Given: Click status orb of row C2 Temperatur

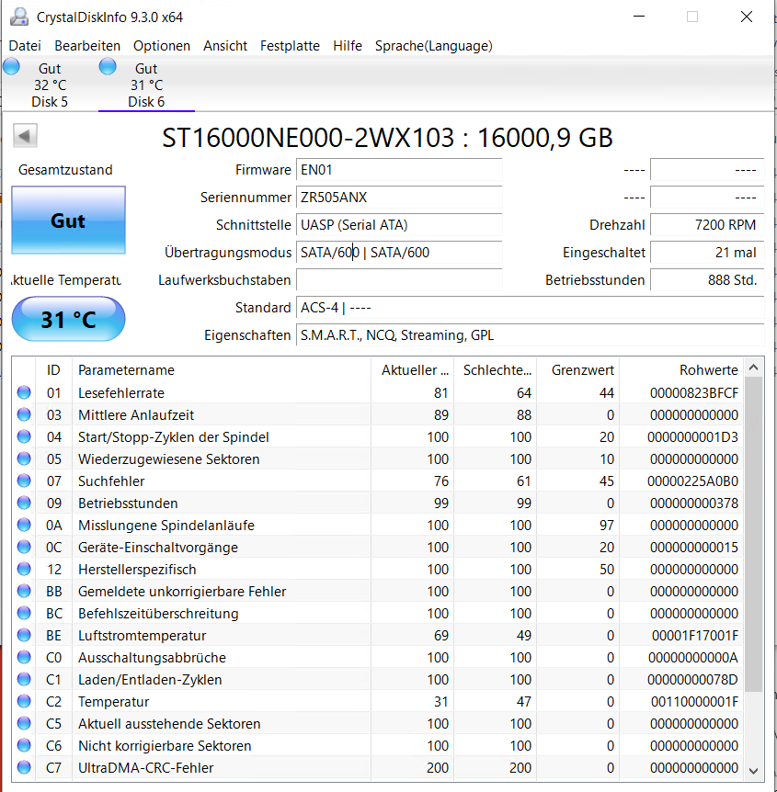Looking at the screenshot, I should tap(24, 701).
